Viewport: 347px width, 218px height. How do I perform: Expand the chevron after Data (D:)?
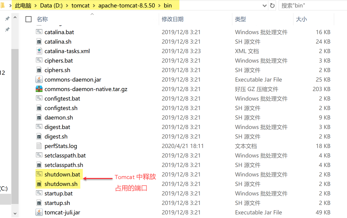tap(67, 5)
